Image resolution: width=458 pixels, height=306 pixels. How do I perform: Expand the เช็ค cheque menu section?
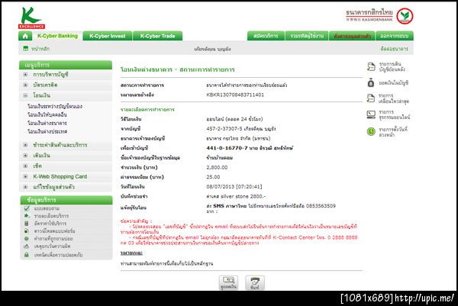point(25,166)
